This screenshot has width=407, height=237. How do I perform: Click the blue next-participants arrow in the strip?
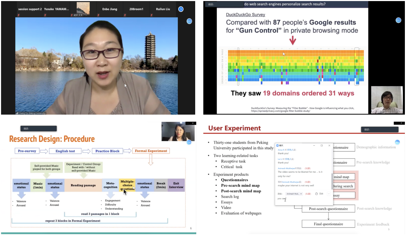181,9
